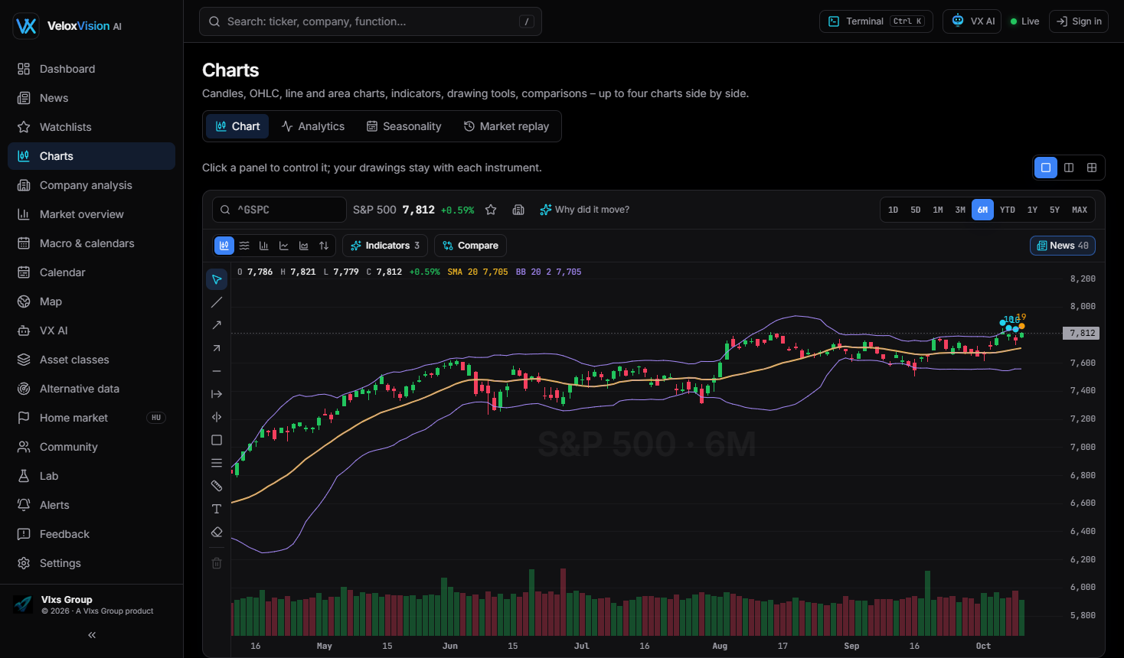Choose two-column chart layout

(1069, 168)
